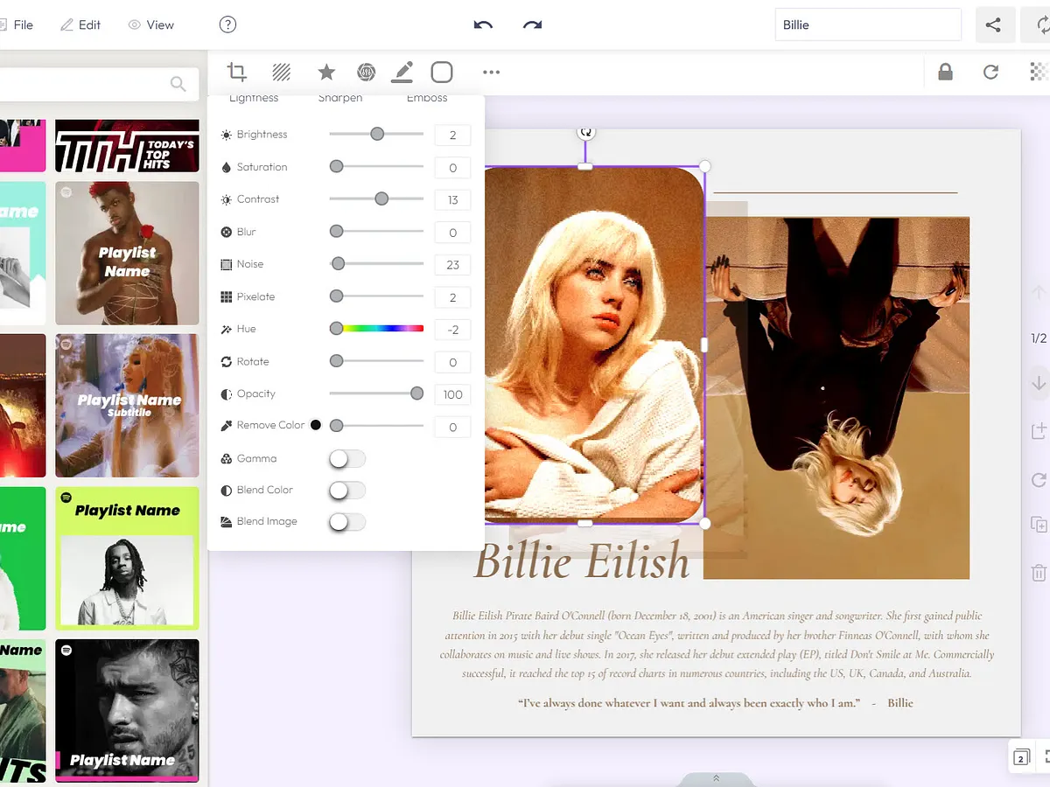Enable the Blend Image switch
This screenshot has width=1050, height=787.
[346, 521]
